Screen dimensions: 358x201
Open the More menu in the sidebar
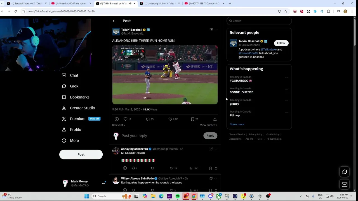[x=70, y=140]
